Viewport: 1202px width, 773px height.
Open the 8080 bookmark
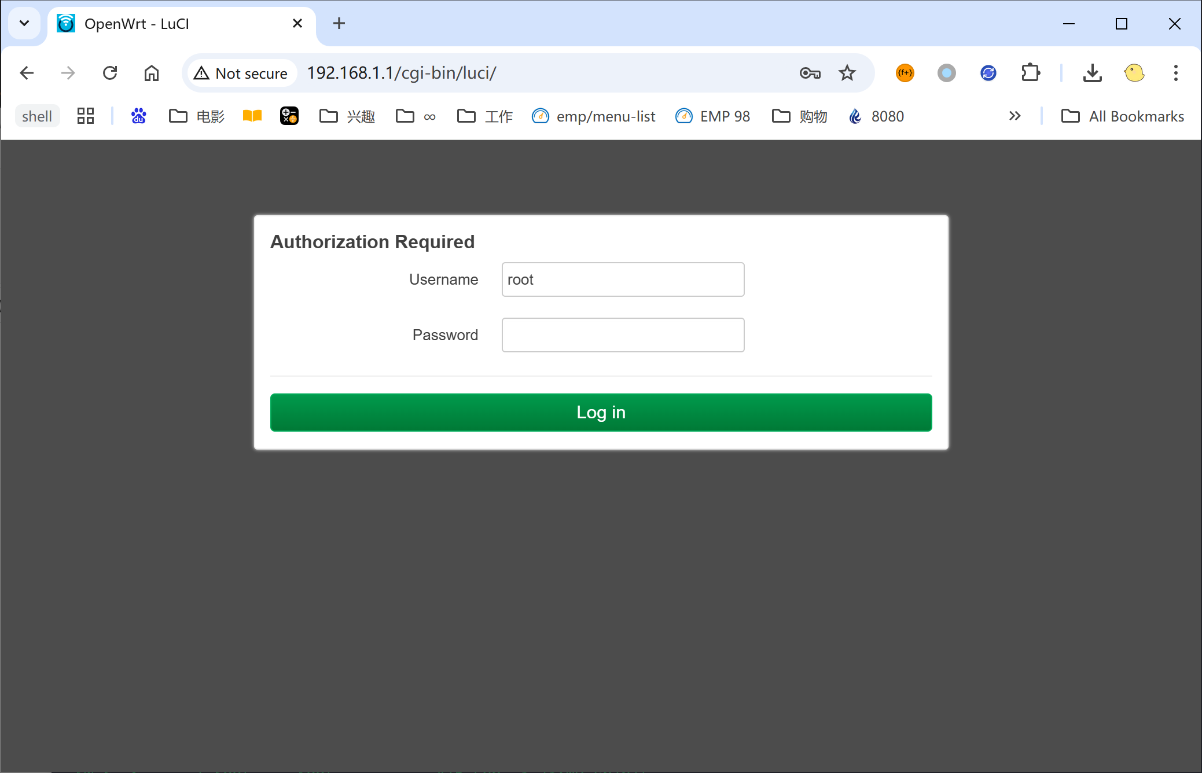[x=876, y=116]
